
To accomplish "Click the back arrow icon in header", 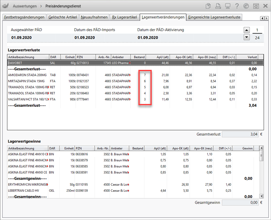I will (x=5, y=6).
